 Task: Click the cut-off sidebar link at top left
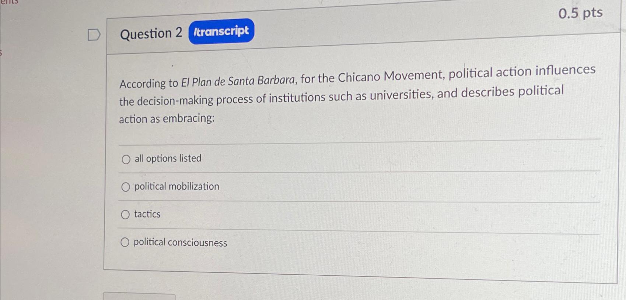pos(9,1)
